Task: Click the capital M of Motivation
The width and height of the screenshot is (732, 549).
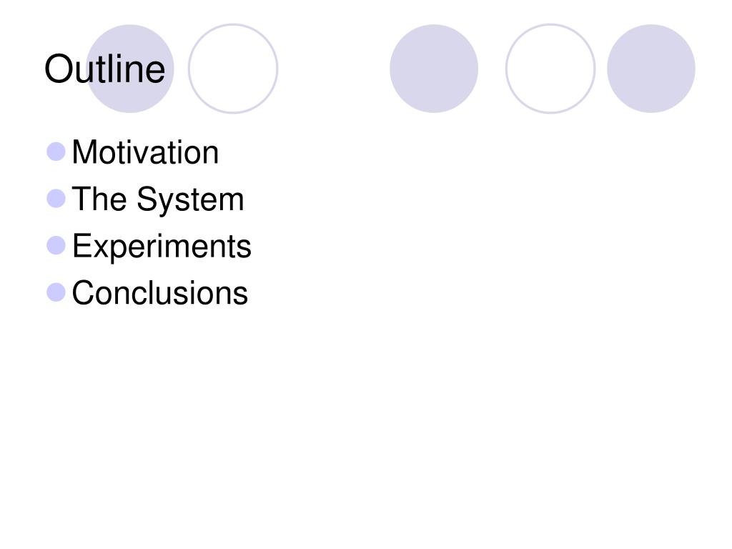Action: click(83, 152)
